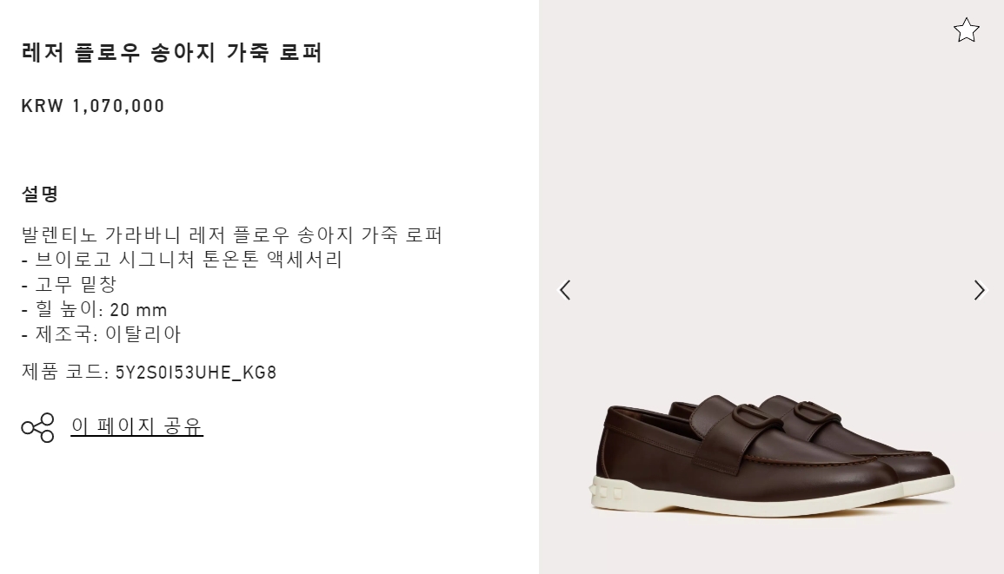
Task: Click the price KRW 1,070,000
Action: pos(93,106)
